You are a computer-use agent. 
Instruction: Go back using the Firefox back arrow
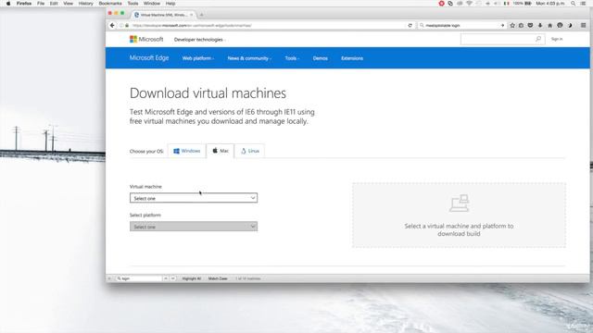coord(112,25)
